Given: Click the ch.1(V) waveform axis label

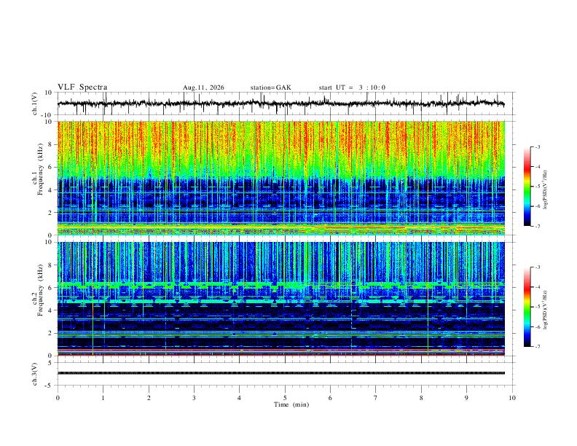Looking at the screenshot, I should (x=35, y=103).
